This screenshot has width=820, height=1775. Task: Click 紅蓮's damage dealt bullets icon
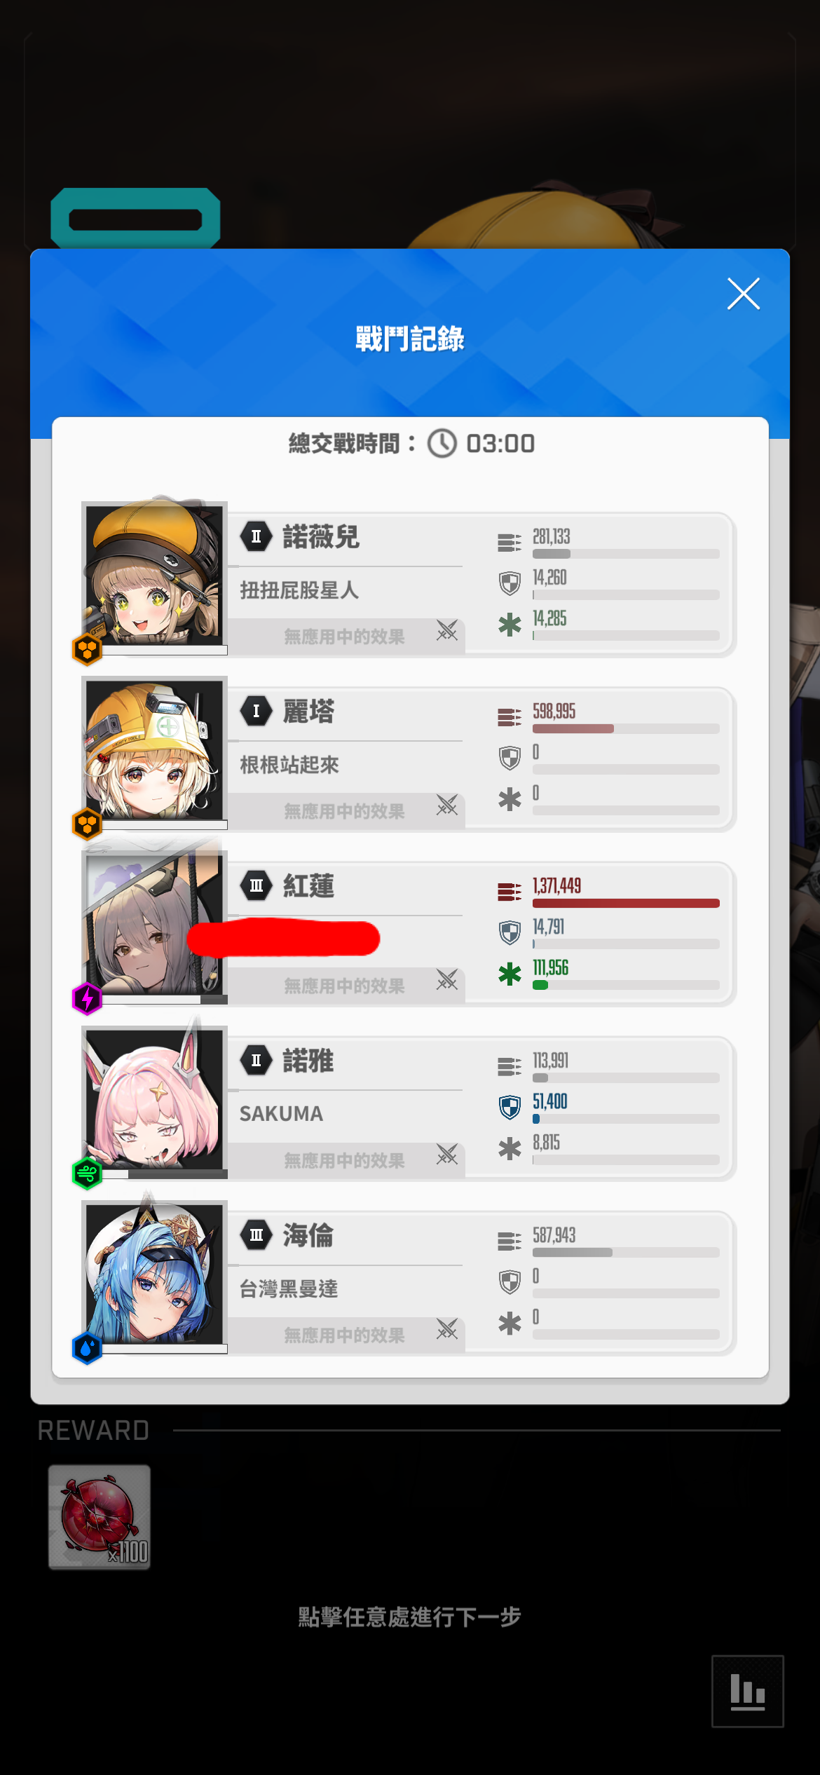click(510, 892)
